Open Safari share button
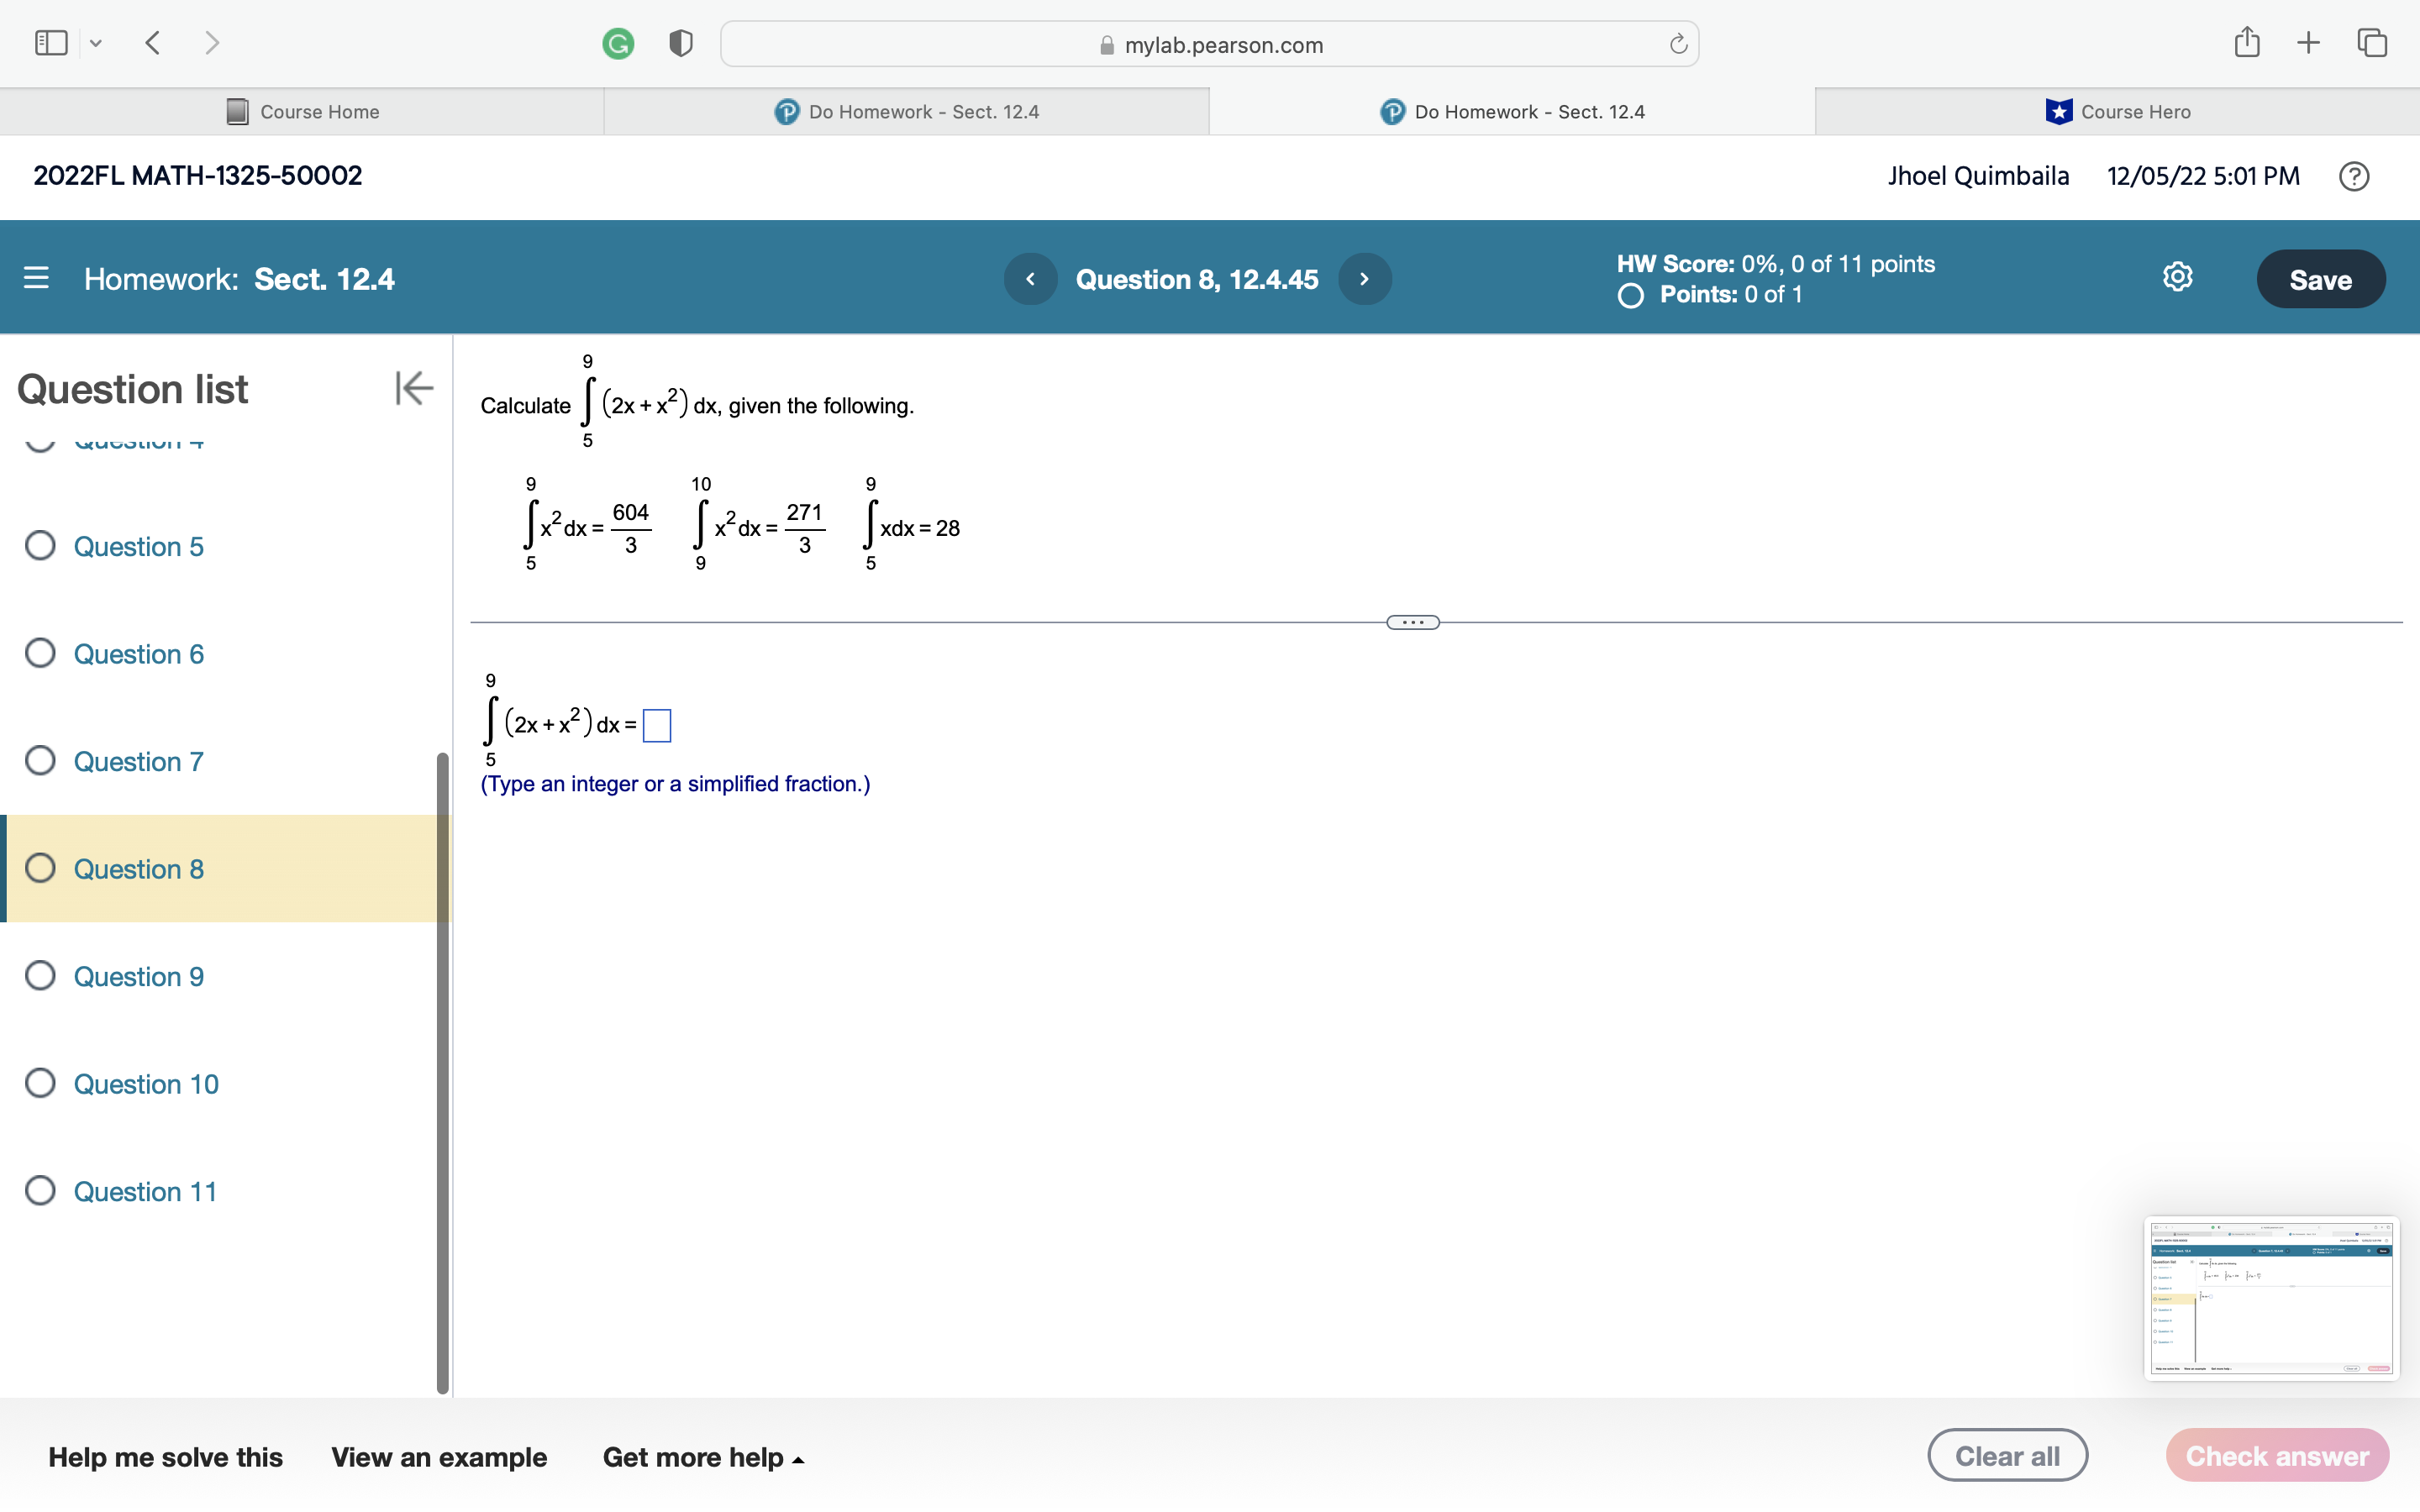The image size is (2420, 1512). coord(2246,43)
